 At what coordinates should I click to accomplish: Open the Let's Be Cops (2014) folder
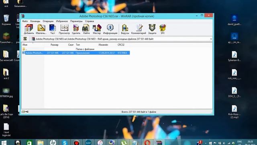coord(6,111)
